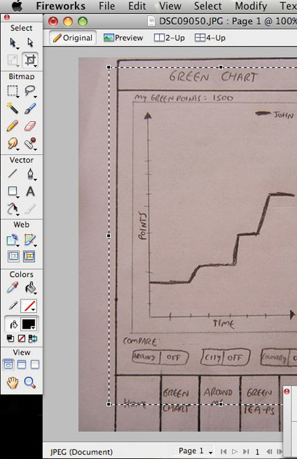Click the 4-Up view button

click(210, 38)
